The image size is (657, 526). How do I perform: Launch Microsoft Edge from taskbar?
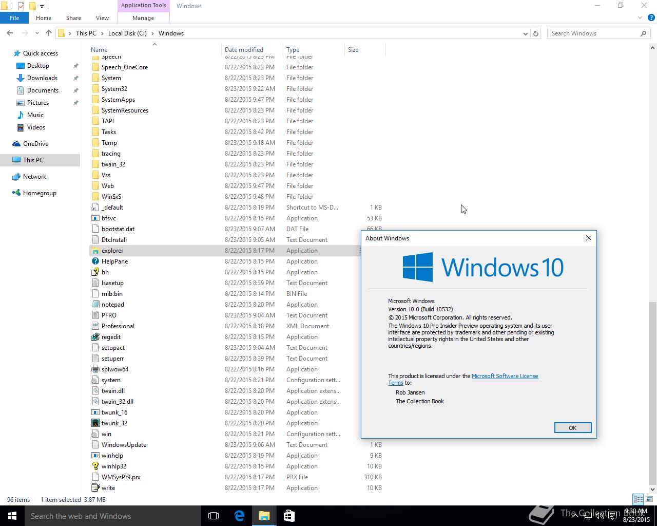pos(239,516)
